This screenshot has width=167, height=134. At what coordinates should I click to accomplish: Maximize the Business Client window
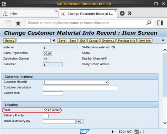156,4
